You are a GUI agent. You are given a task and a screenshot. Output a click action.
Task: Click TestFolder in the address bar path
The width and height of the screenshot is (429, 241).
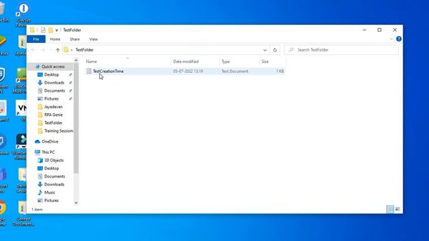click(x=84, y=50)
